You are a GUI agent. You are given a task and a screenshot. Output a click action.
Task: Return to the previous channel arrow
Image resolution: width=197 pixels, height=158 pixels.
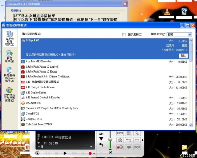click(x=101, y=145)
